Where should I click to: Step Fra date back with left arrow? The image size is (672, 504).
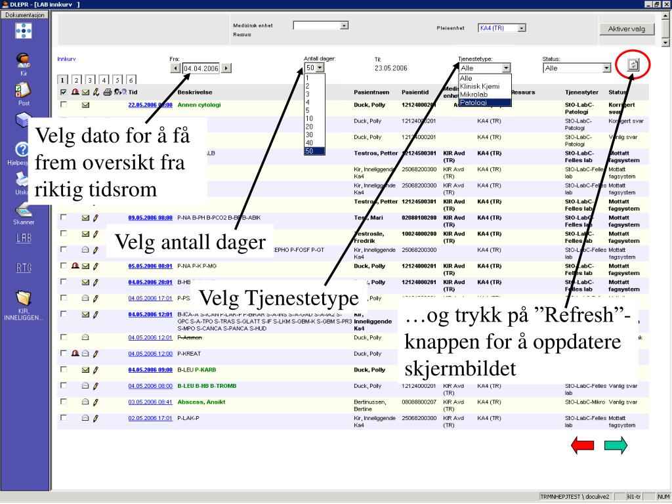(x=175, y=68)
